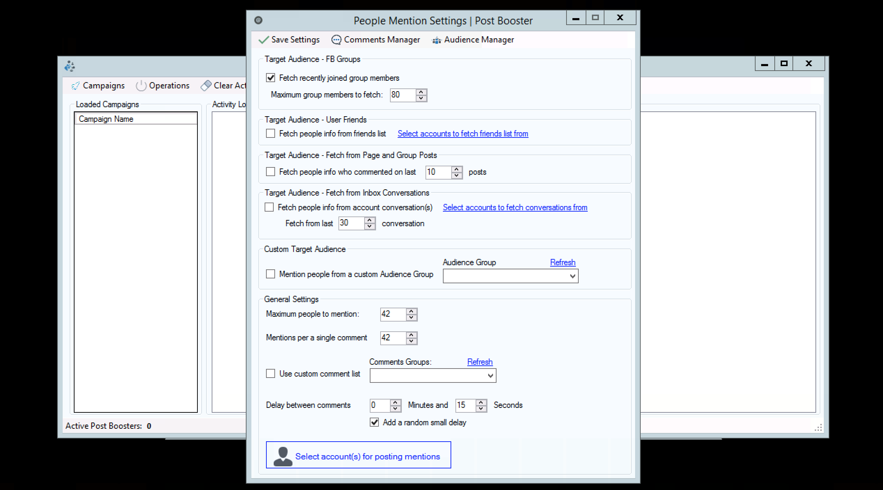
Task: Click the Save Settings checkmark icon
Action: pos(264,40)
